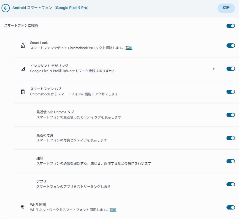Click the インスタント テザリング row label
This screenshot has width=239, height=219.
[49, 66]
